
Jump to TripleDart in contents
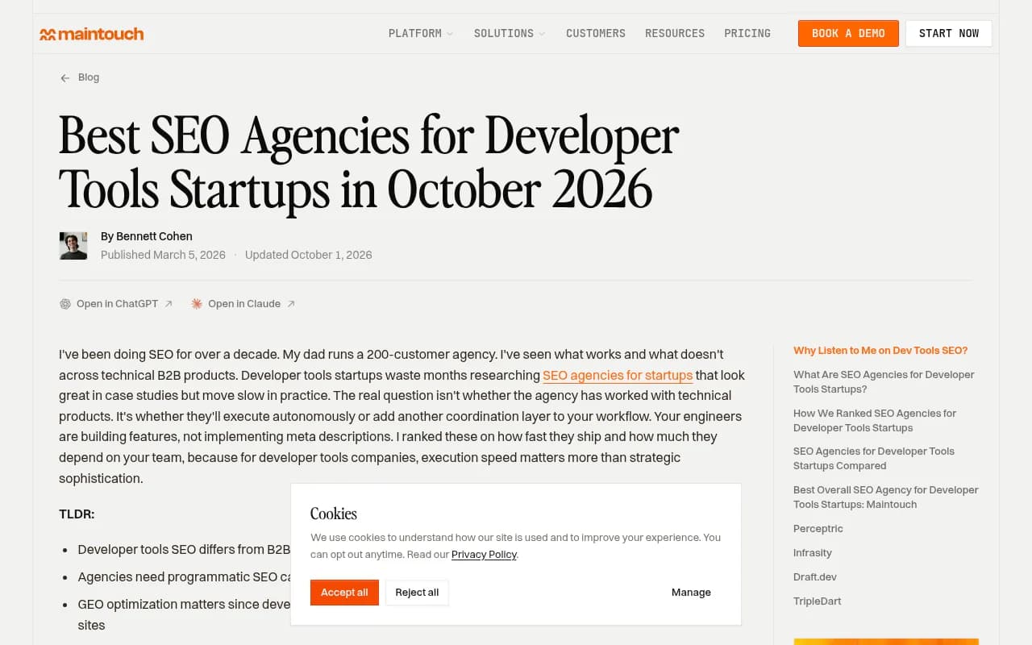tap(818, 601)
